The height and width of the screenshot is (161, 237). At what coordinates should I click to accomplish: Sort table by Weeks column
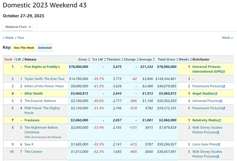click(x=185, y=59)
